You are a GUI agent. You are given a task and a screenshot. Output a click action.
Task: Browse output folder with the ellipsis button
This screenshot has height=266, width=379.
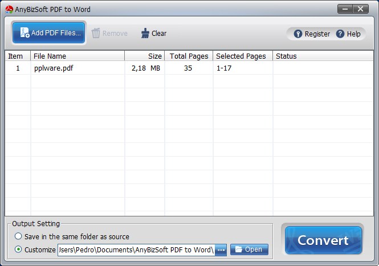pos(221,250)
